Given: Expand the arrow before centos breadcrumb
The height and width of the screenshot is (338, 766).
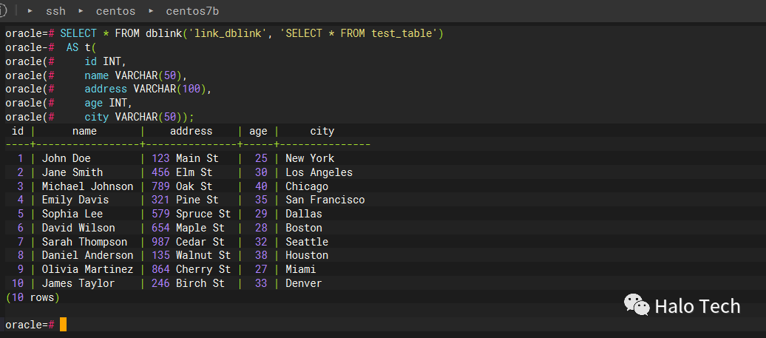Looking at the screenshot, I should [81, 11].
